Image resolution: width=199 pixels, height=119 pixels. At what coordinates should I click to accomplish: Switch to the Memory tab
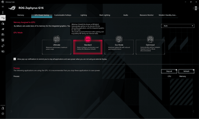pyautogui.click(x=21, y=15)
